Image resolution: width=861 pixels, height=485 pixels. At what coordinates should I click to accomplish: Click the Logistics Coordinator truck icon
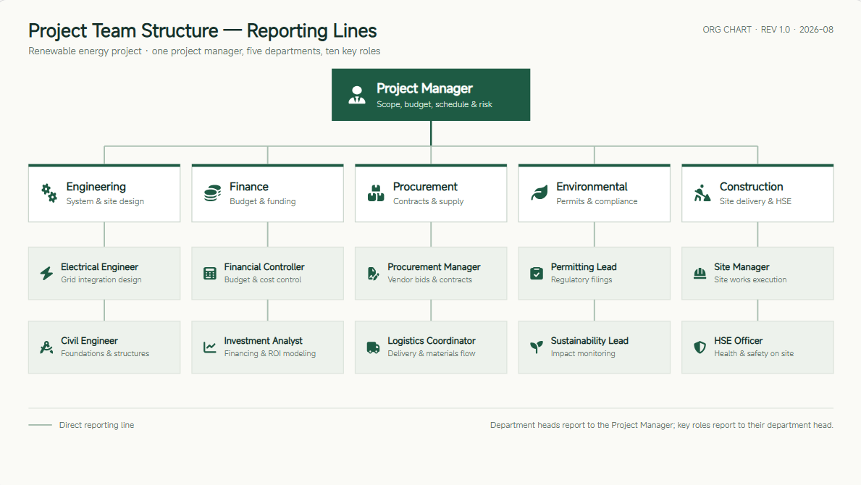373,347
